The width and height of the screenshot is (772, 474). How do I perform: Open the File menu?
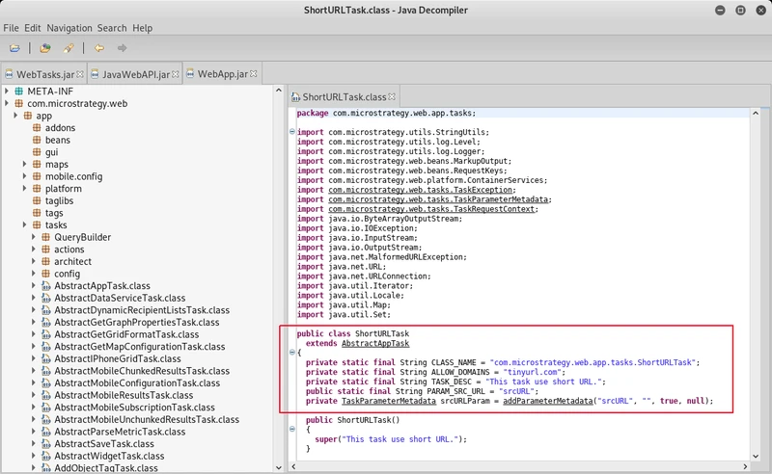coord(11,28)
